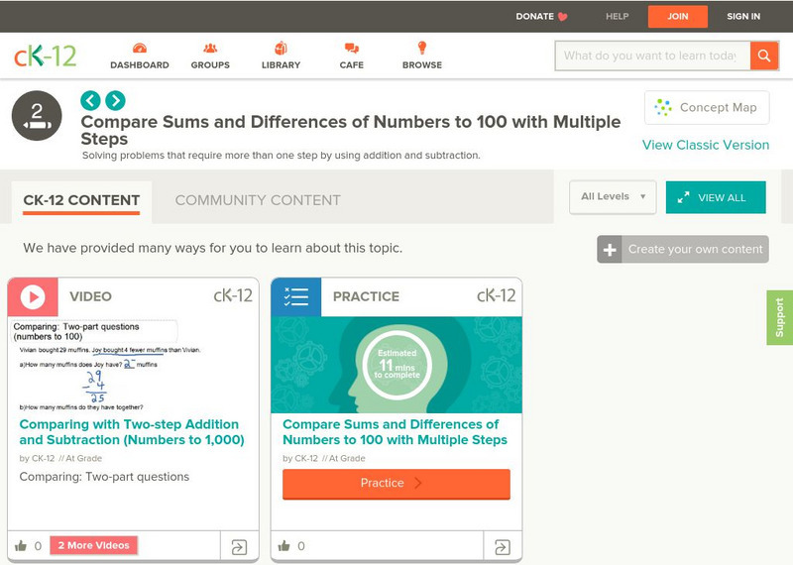Click 'by CK-12' on video card
The image size is (793, 565).
37,458
